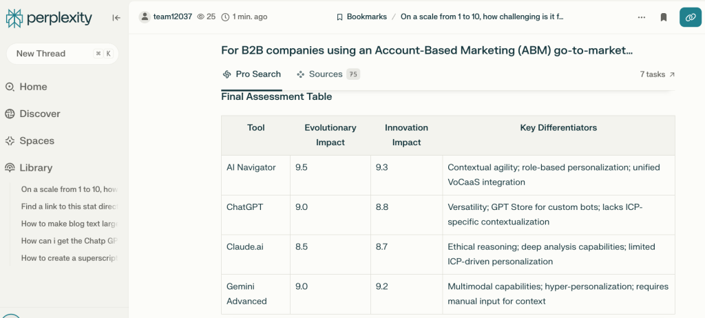705x318 pixels.
Task: Click the 8.7 value for Claude.ai
Action: 381,246
